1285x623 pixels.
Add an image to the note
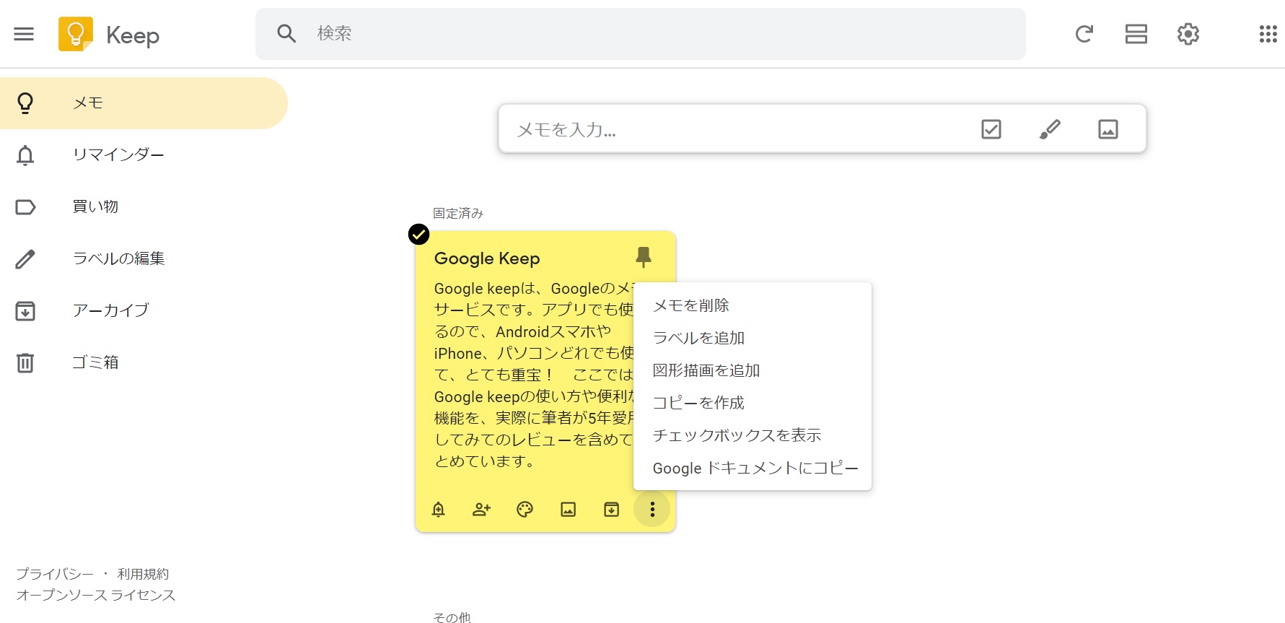[568, 510]
